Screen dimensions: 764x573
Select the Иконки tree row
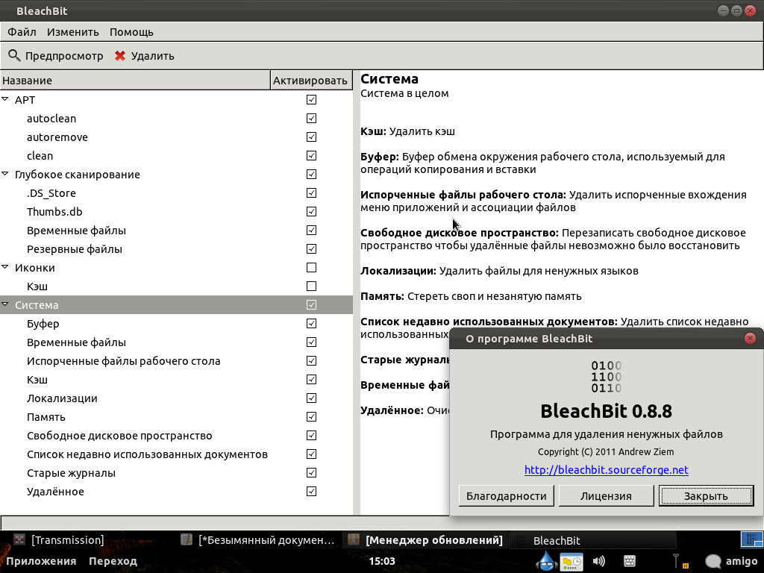point(176,268)
